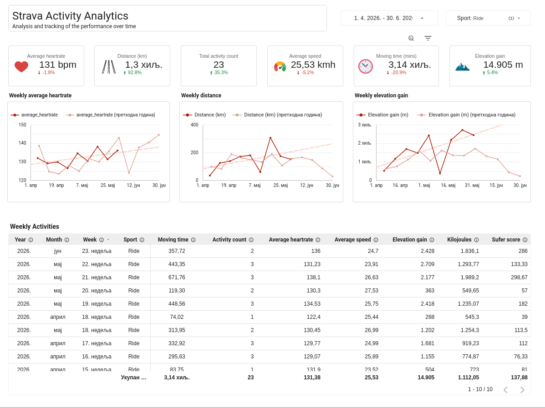The image size is (545, 408).
Task: Click the total Kilojoules value 1.112,05
Action: pos(469,378)
